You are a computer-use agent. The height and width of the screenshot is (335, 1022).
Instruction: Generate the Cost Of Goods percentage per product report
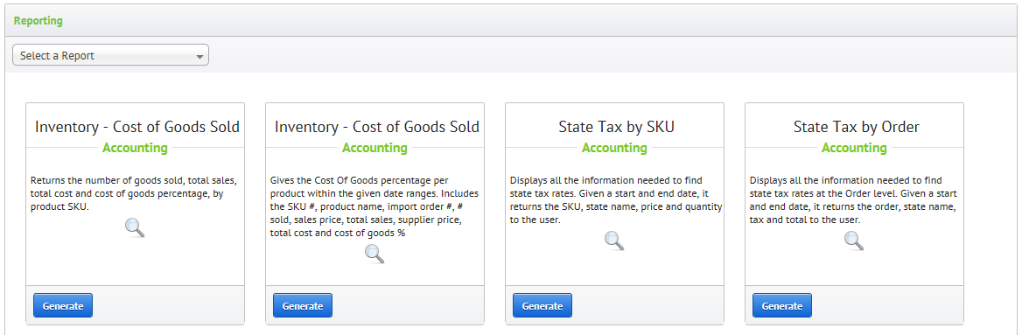[303, 305]
